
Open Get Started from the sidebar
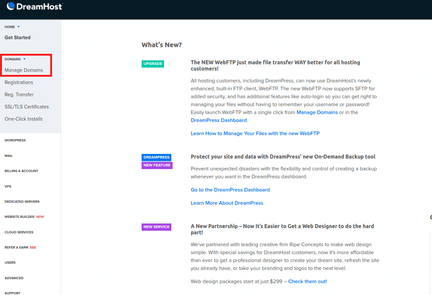point(17,37)
